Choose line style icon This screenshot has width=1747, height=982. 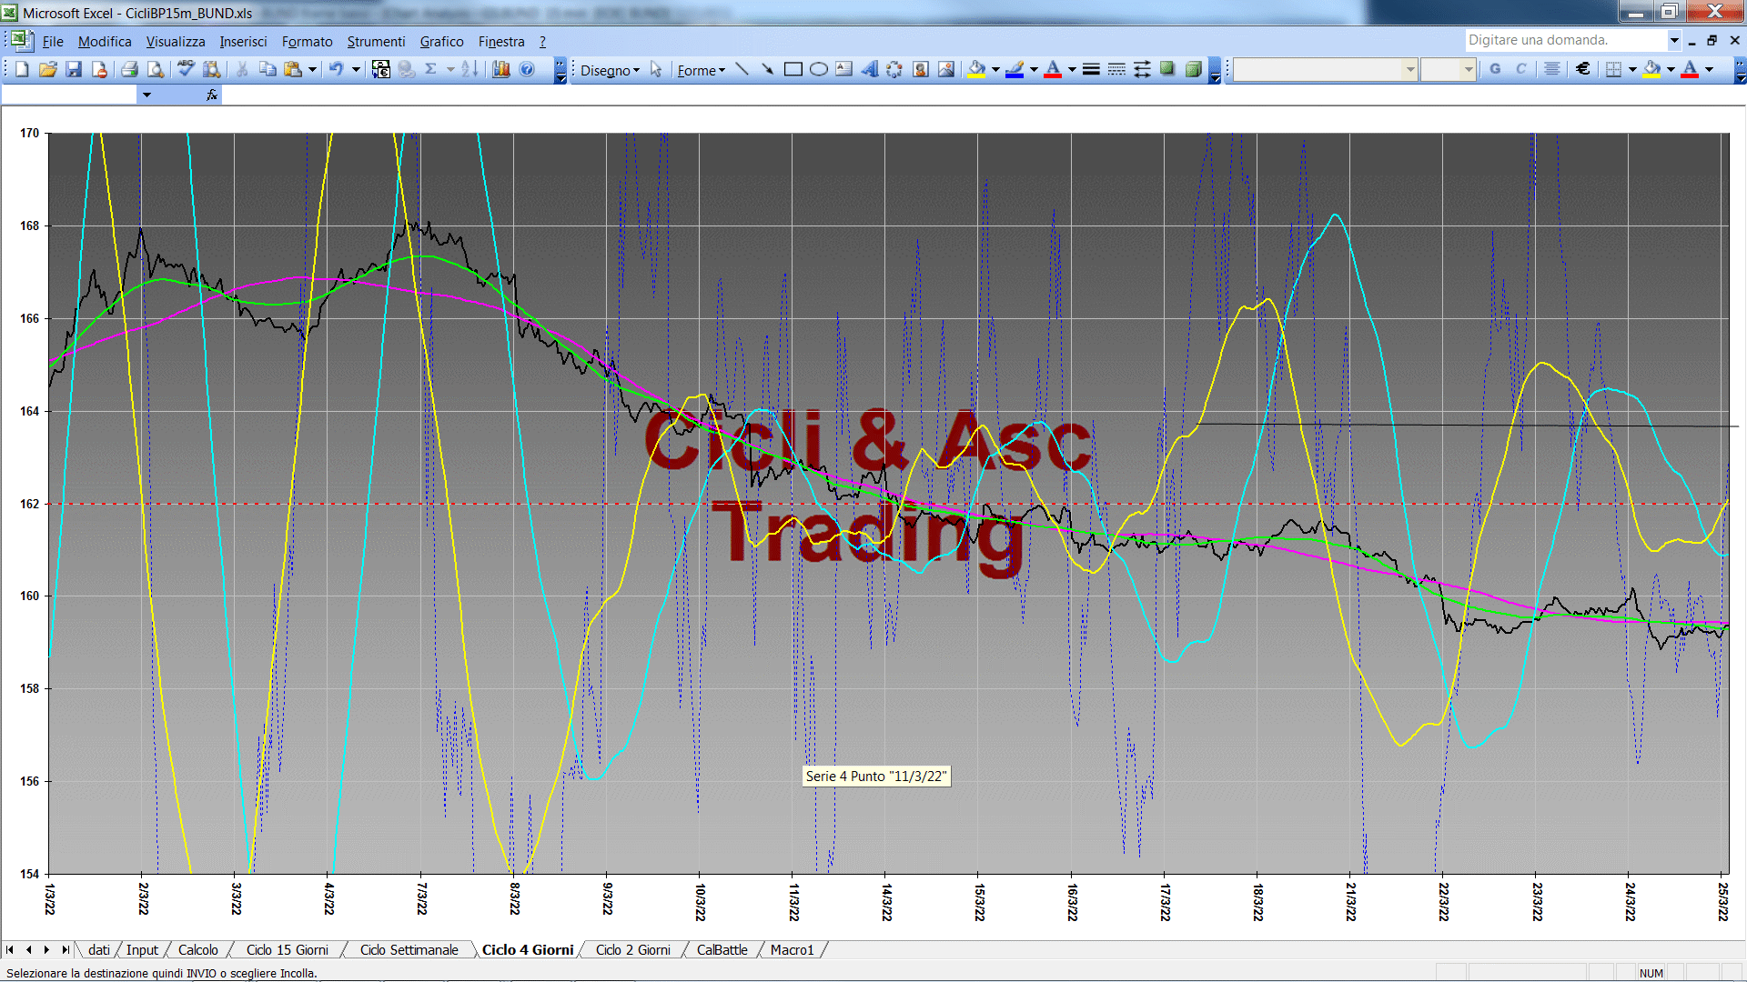(x=1091, y=70)
